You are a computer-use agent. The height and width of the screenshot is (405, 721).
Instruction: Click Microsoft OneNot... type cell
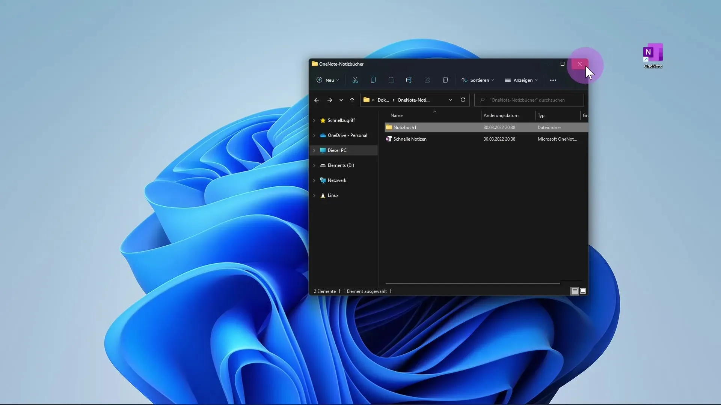pyautogui.click(x=557, y=139)
